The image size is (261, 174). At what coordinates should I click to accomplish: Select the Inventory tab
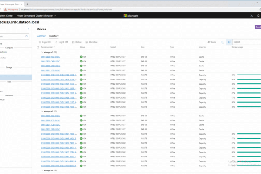click(x=54, y=36)
